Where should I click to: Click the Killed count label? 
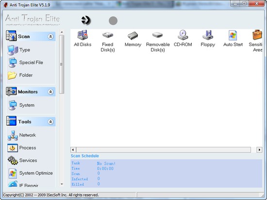point(78,184)
